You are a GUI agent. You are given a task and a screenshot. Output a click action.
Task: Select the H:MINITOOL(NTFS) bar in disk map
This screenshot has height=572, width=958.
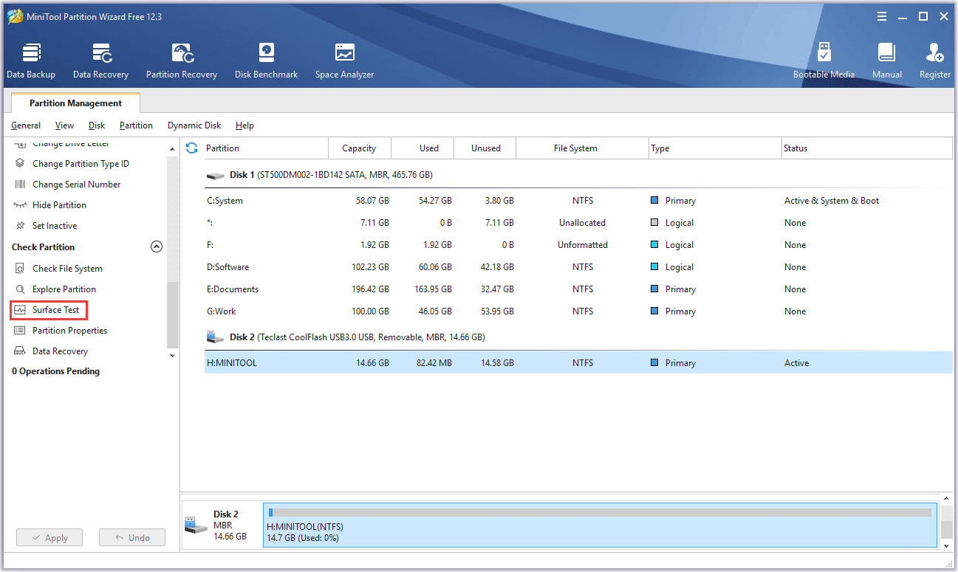pyautogui.click(x=600, y=525)
